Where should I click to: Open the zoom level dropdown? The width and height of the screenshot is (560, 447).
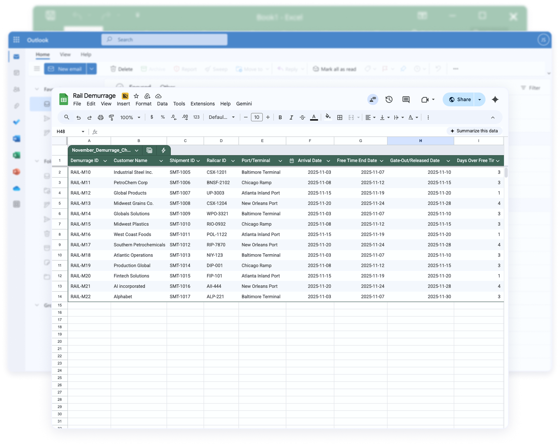pyautogui.click(x=130, y=117)
